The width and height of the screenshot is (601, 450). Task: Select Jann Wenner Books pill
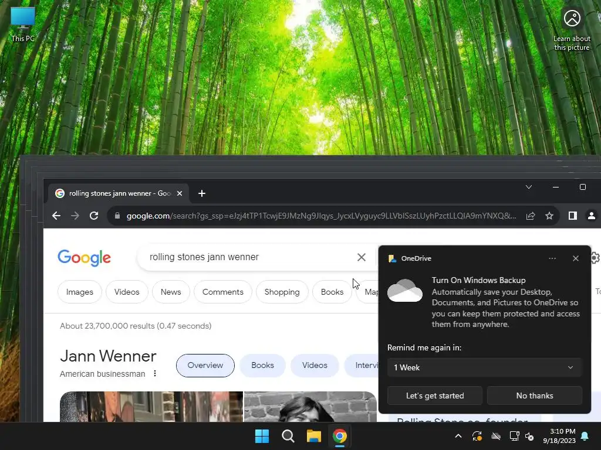(x=262, y=366)
